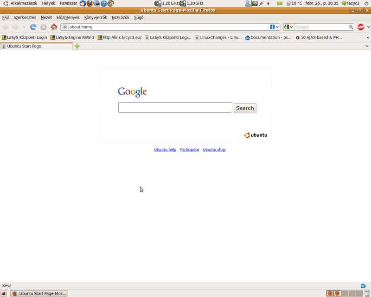The width and height of the screenshot is (371, 297).
Task: Open the back/forward history dropdown arrow
Action: coord(24,27)
